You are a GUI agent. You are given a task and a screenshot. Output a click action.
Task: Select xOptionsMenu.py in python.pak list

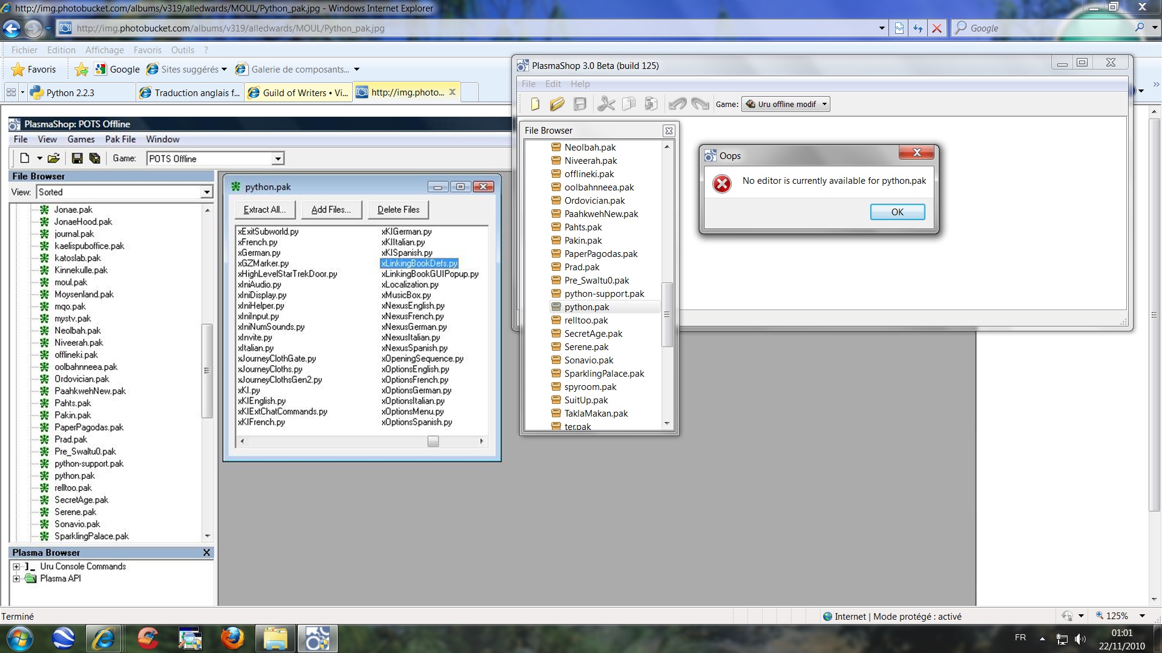pos(413,412)
